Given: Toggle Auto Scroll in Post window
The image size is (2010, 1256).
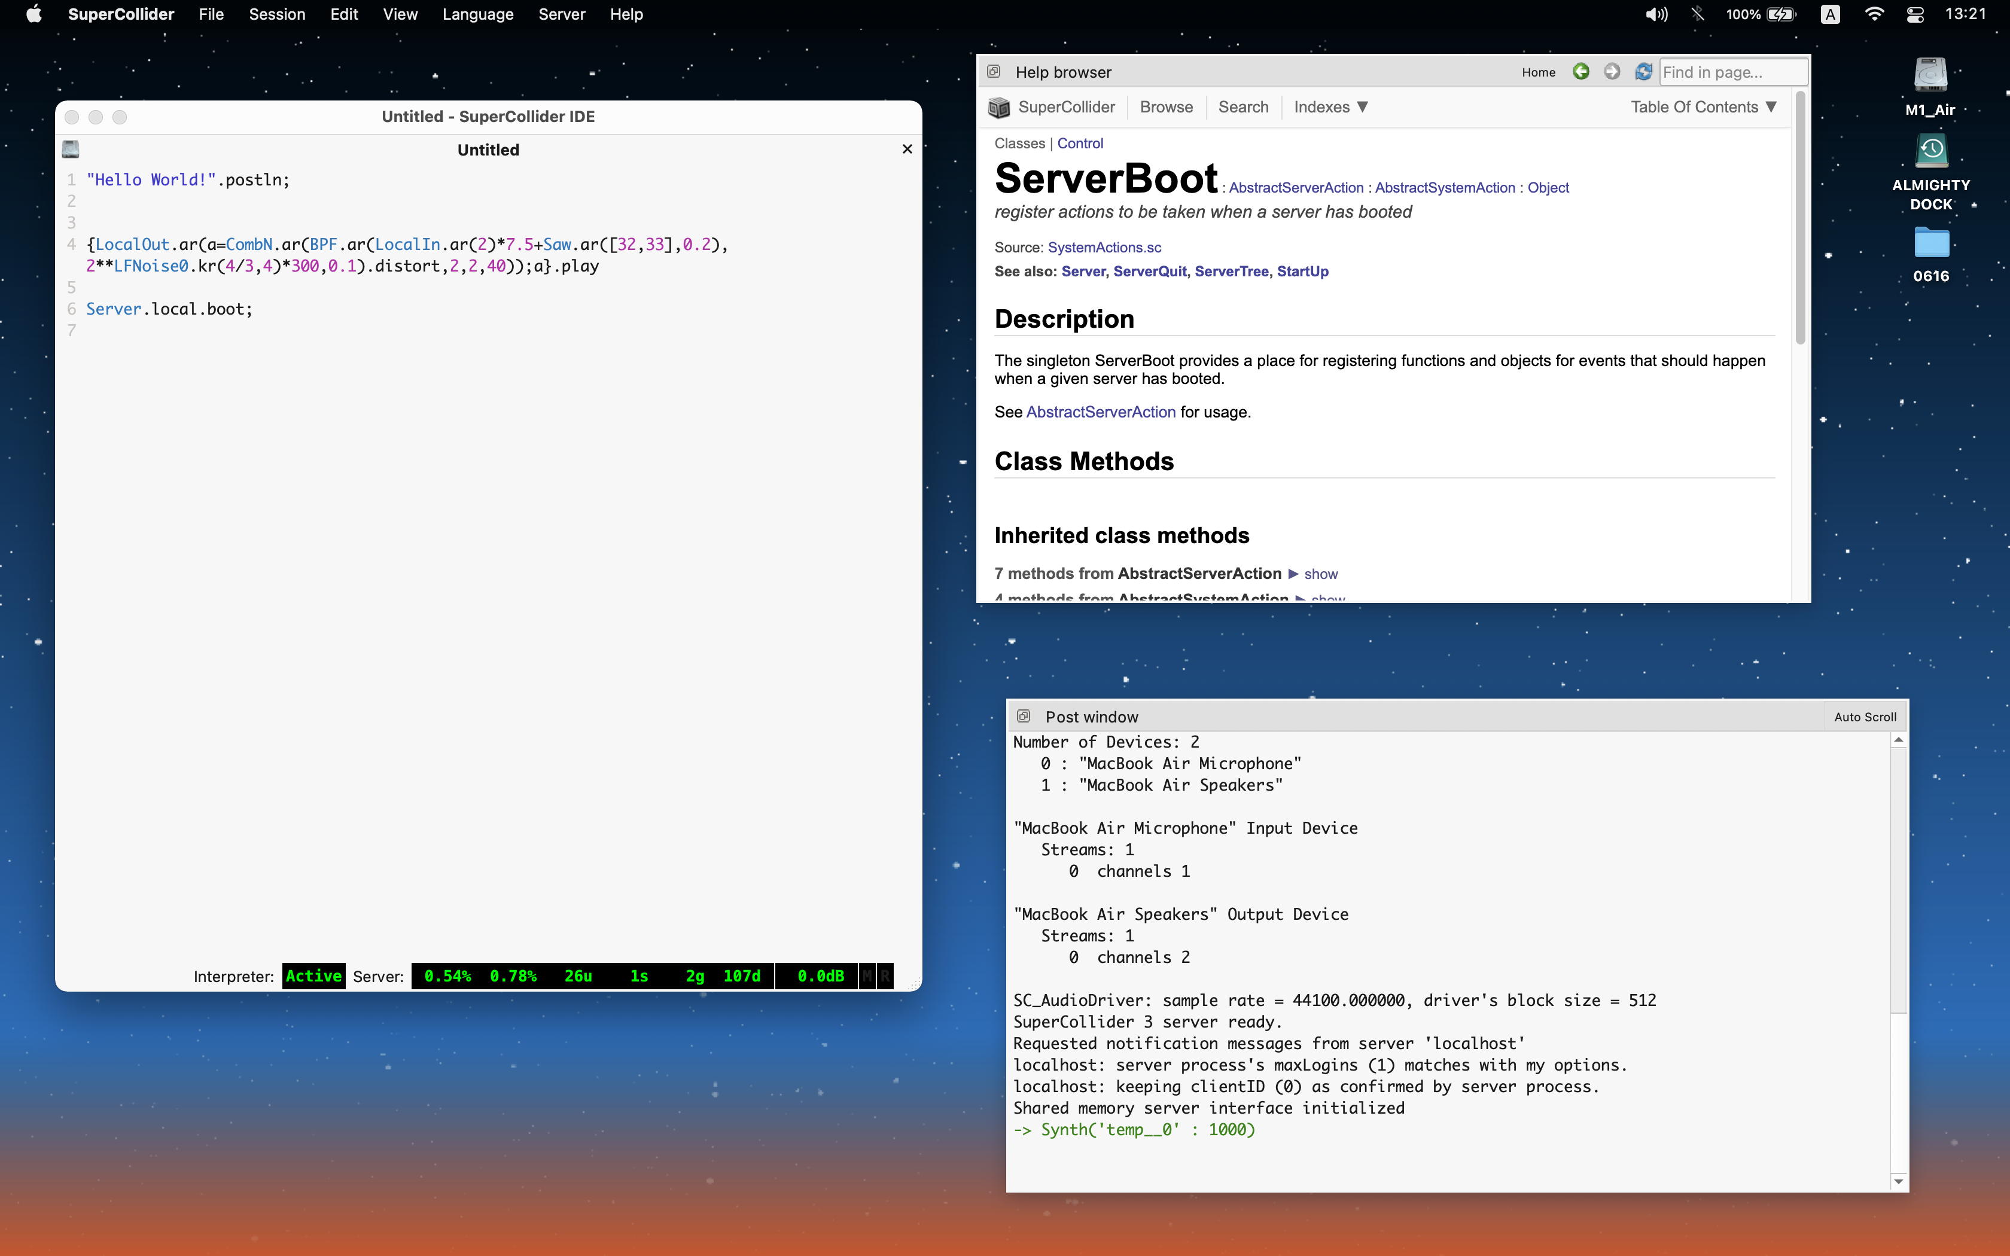Looking at the screenshot, I should click(1865, 717).
